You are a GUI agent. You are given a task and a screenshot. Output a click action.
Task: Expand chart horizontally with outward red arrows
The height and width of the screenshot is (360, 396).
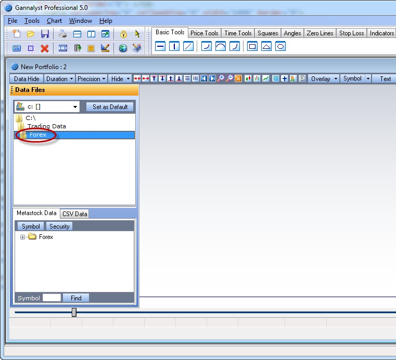coord(146,78)
